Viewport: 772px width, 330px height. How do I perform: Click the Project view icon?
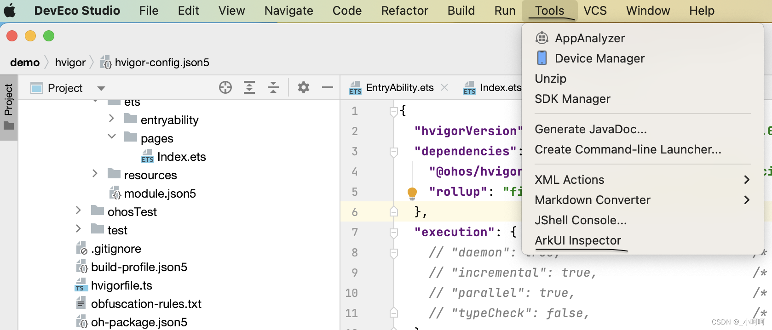tap(37, 88)
